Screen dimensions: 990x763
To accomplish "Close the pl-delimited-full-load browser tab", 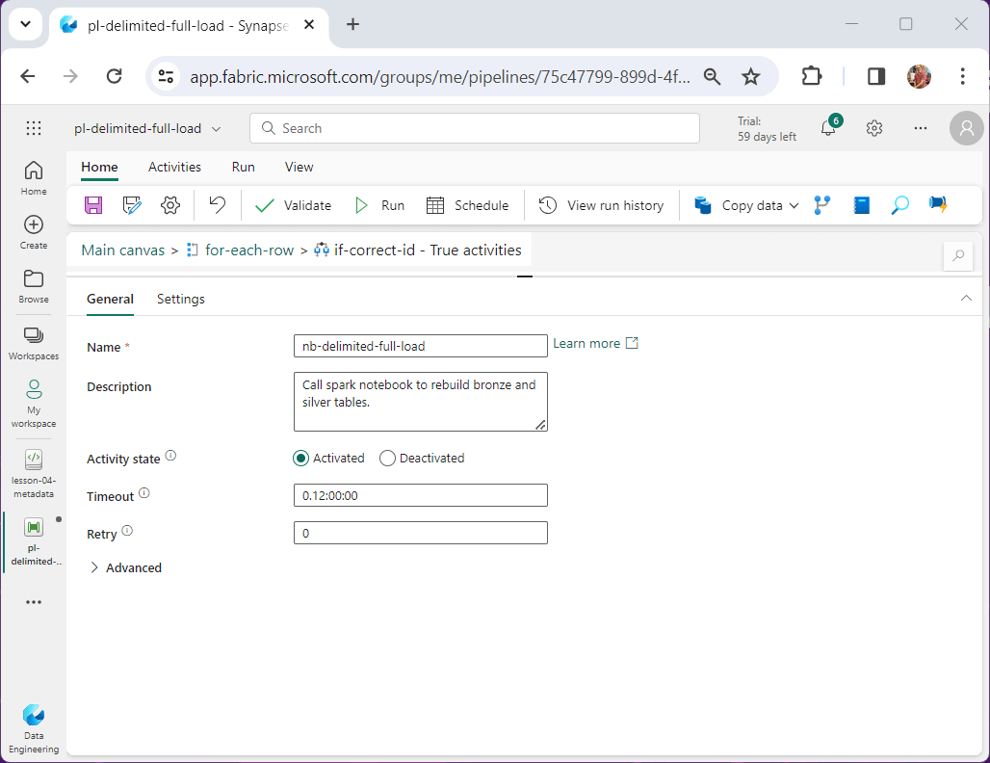I will [x=309, y=25].
